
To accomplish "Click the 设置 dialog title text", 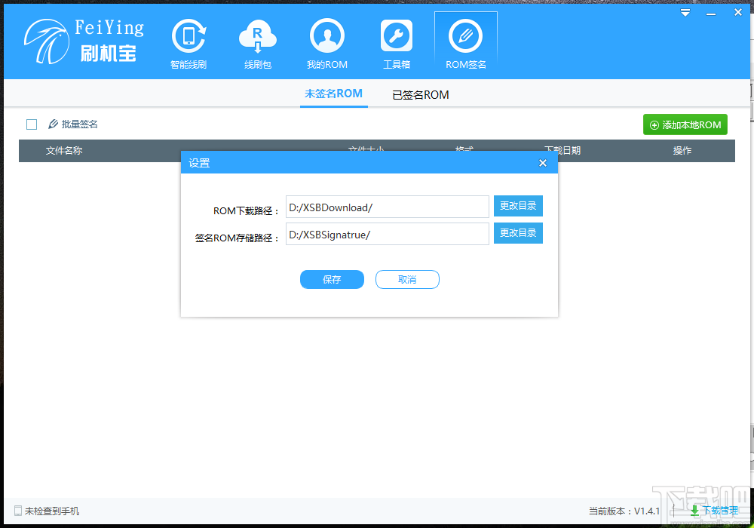I will click(x=199, y=163).
